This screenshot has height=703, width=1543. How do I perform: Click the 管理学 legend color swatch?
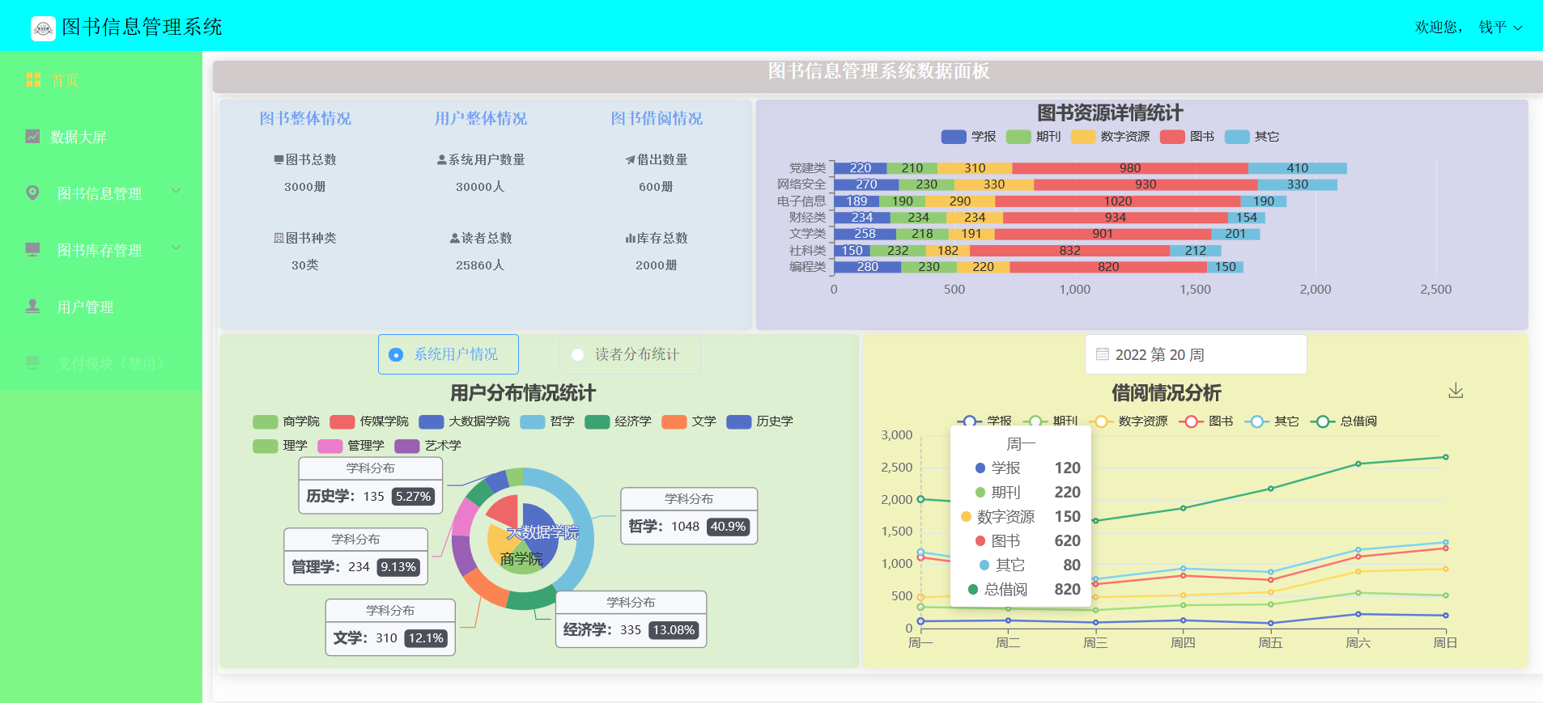330,446
